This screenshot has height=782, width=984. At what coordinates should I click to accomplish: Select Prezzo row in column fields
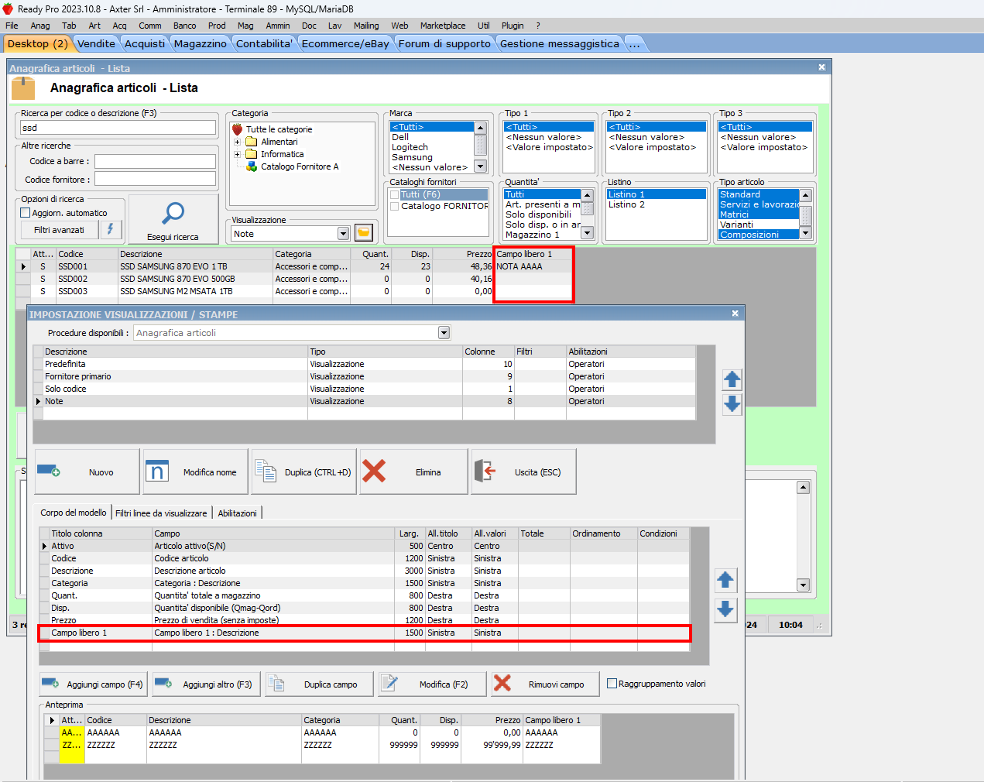364,620
